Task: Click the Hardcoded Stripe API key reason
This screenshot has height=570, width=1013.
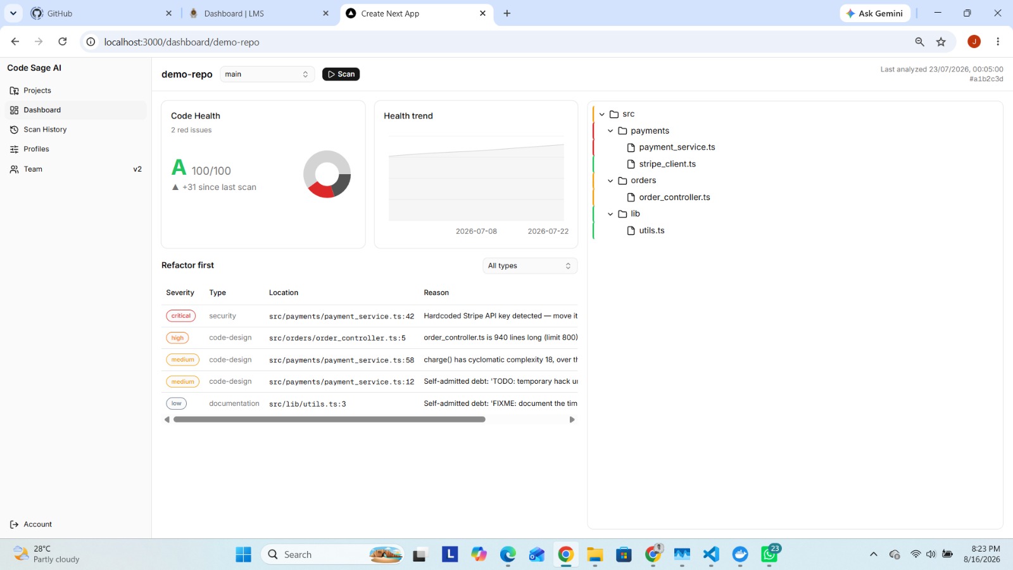Action: tap(500, 316)
